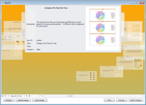Click the scrollbar left arrow
The height and width of the screenshot is (105, 146).
tap(45, 96)
